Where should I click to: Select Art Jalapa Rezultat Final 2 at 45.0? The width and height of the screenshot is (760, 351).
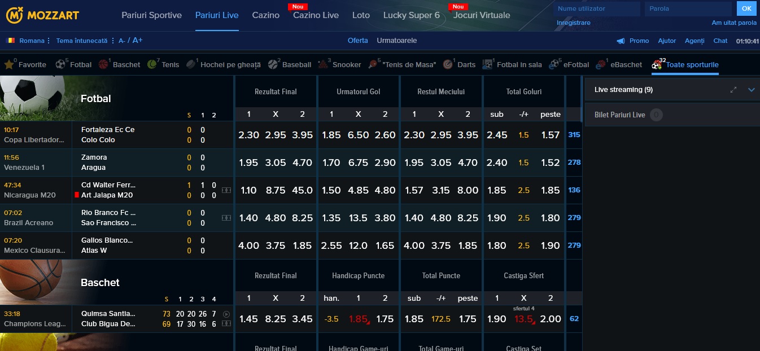(303, 190)
